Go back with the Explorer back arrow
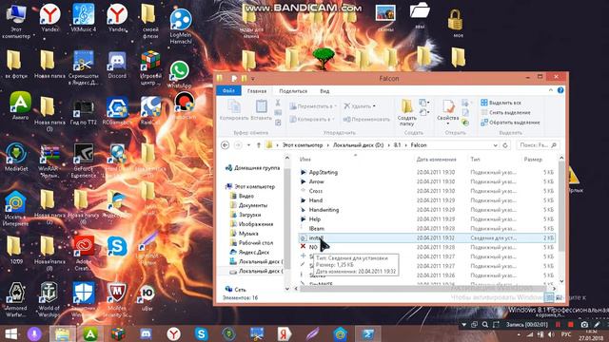Image resolution: width=609 pixels, height=342 pixels. [x=225, y=145]
